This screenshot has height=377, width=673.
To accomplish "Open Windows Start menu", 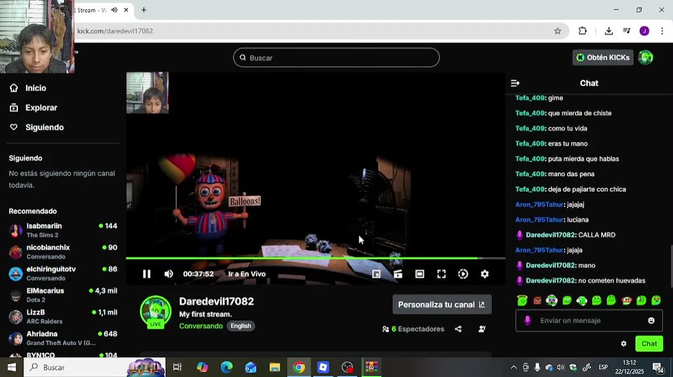I will click(12, 368).
